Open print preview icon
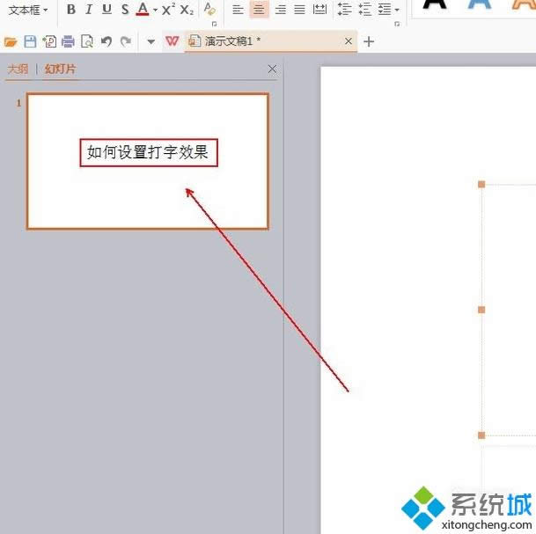 pyautogui.click(x=87, y=41)
